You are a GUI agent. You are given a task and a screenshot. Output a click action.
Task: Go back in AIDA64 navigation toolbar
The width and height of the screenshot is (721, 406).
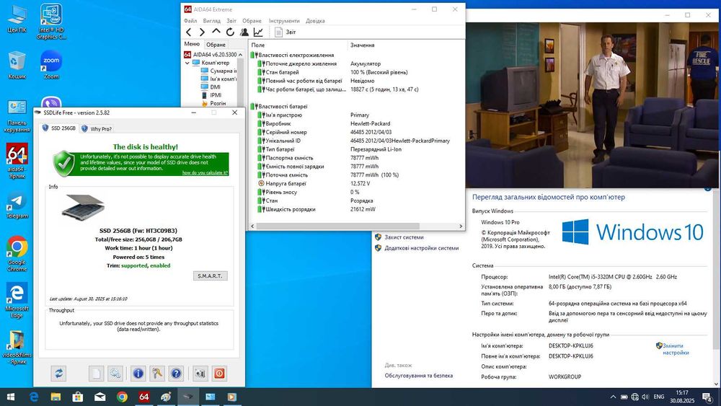tap(188, 32)
